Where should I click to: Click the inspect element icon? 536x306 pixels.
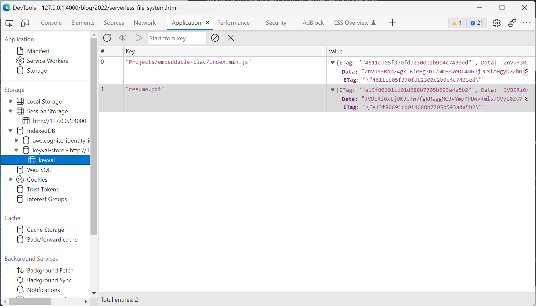9,23
